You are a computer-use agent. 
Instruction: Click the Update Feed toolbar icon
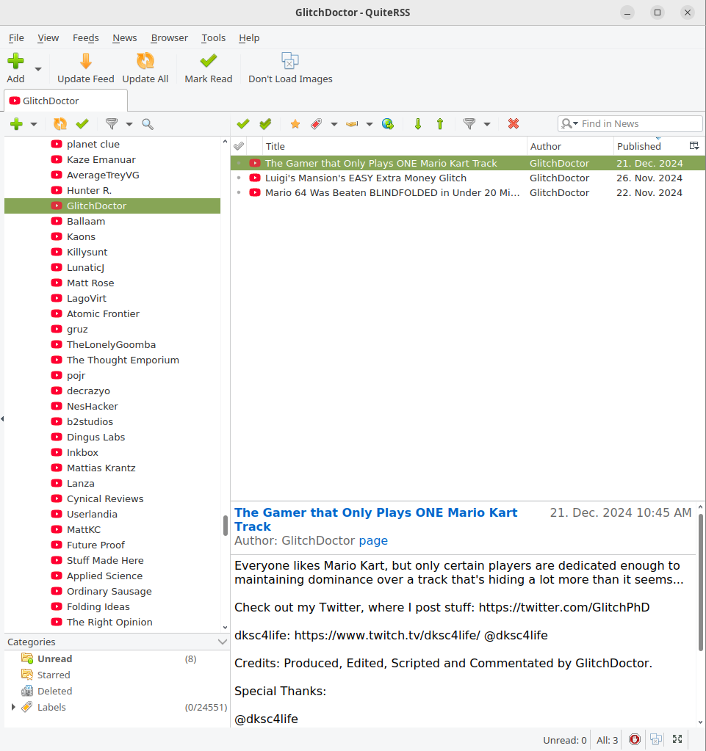pyautogui.click(x=86, y=62)
